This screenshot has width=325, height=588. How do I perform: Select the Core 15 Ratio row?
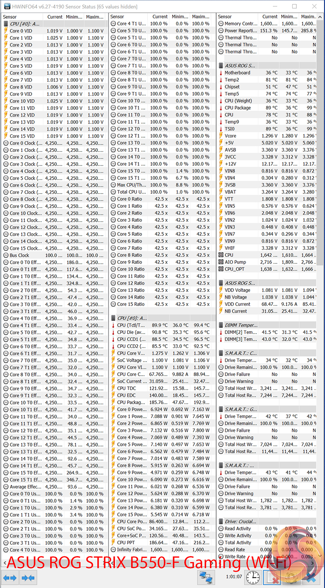(162, 304)
